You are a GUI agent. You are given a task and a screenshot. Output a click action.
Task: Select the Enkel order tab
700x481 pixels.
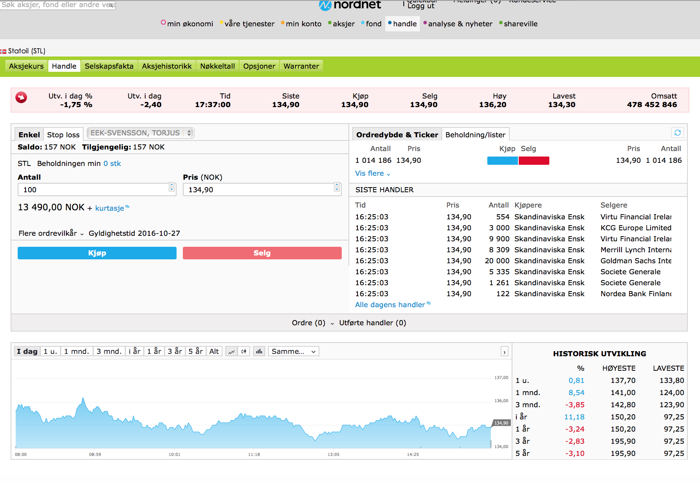pyautogui.click(x=29, y=135)
